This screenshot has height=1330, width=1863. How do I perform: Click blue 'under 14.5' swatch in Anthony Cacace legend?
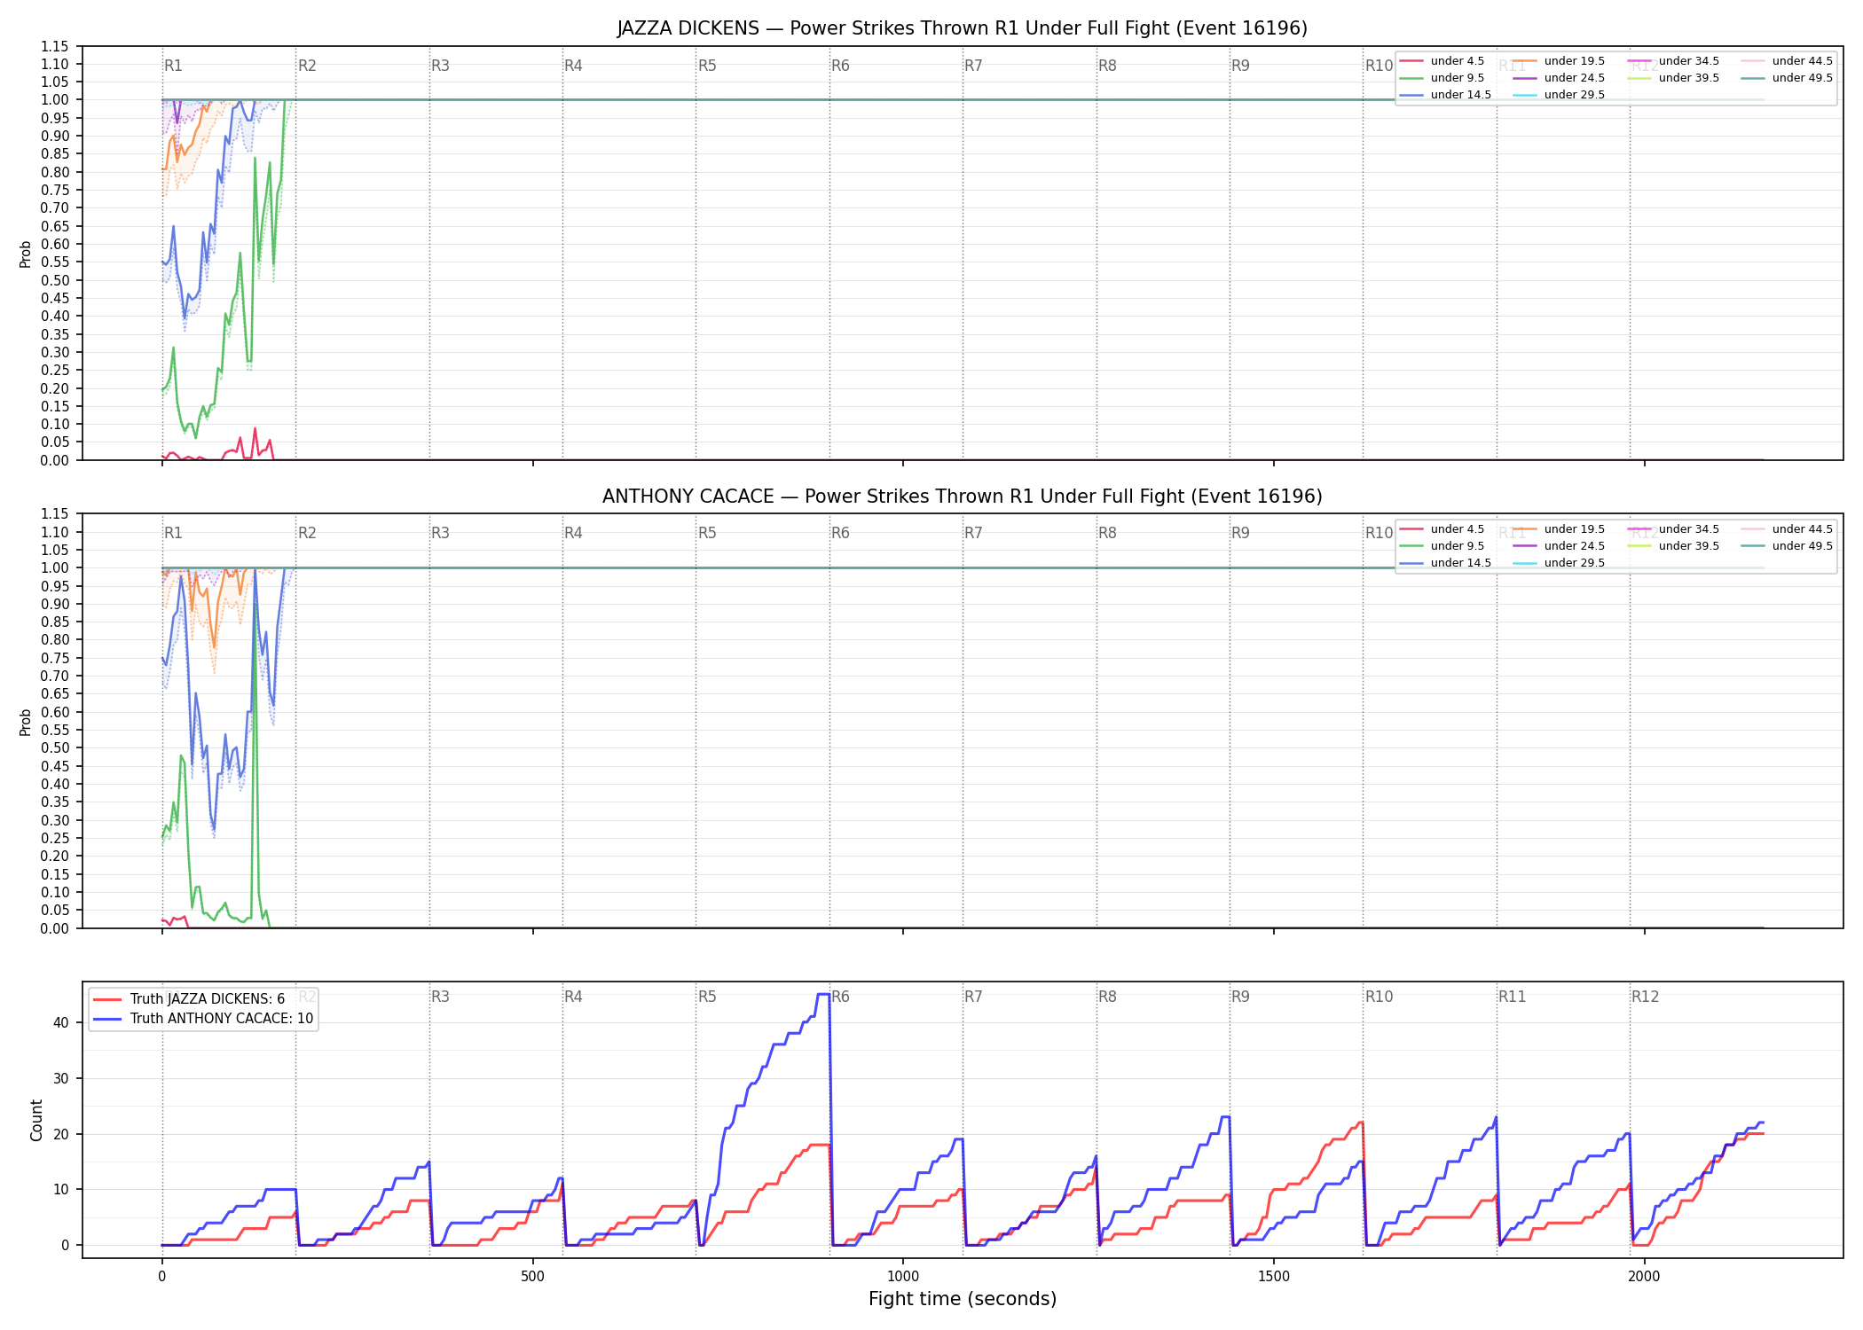coord(1411,563)
